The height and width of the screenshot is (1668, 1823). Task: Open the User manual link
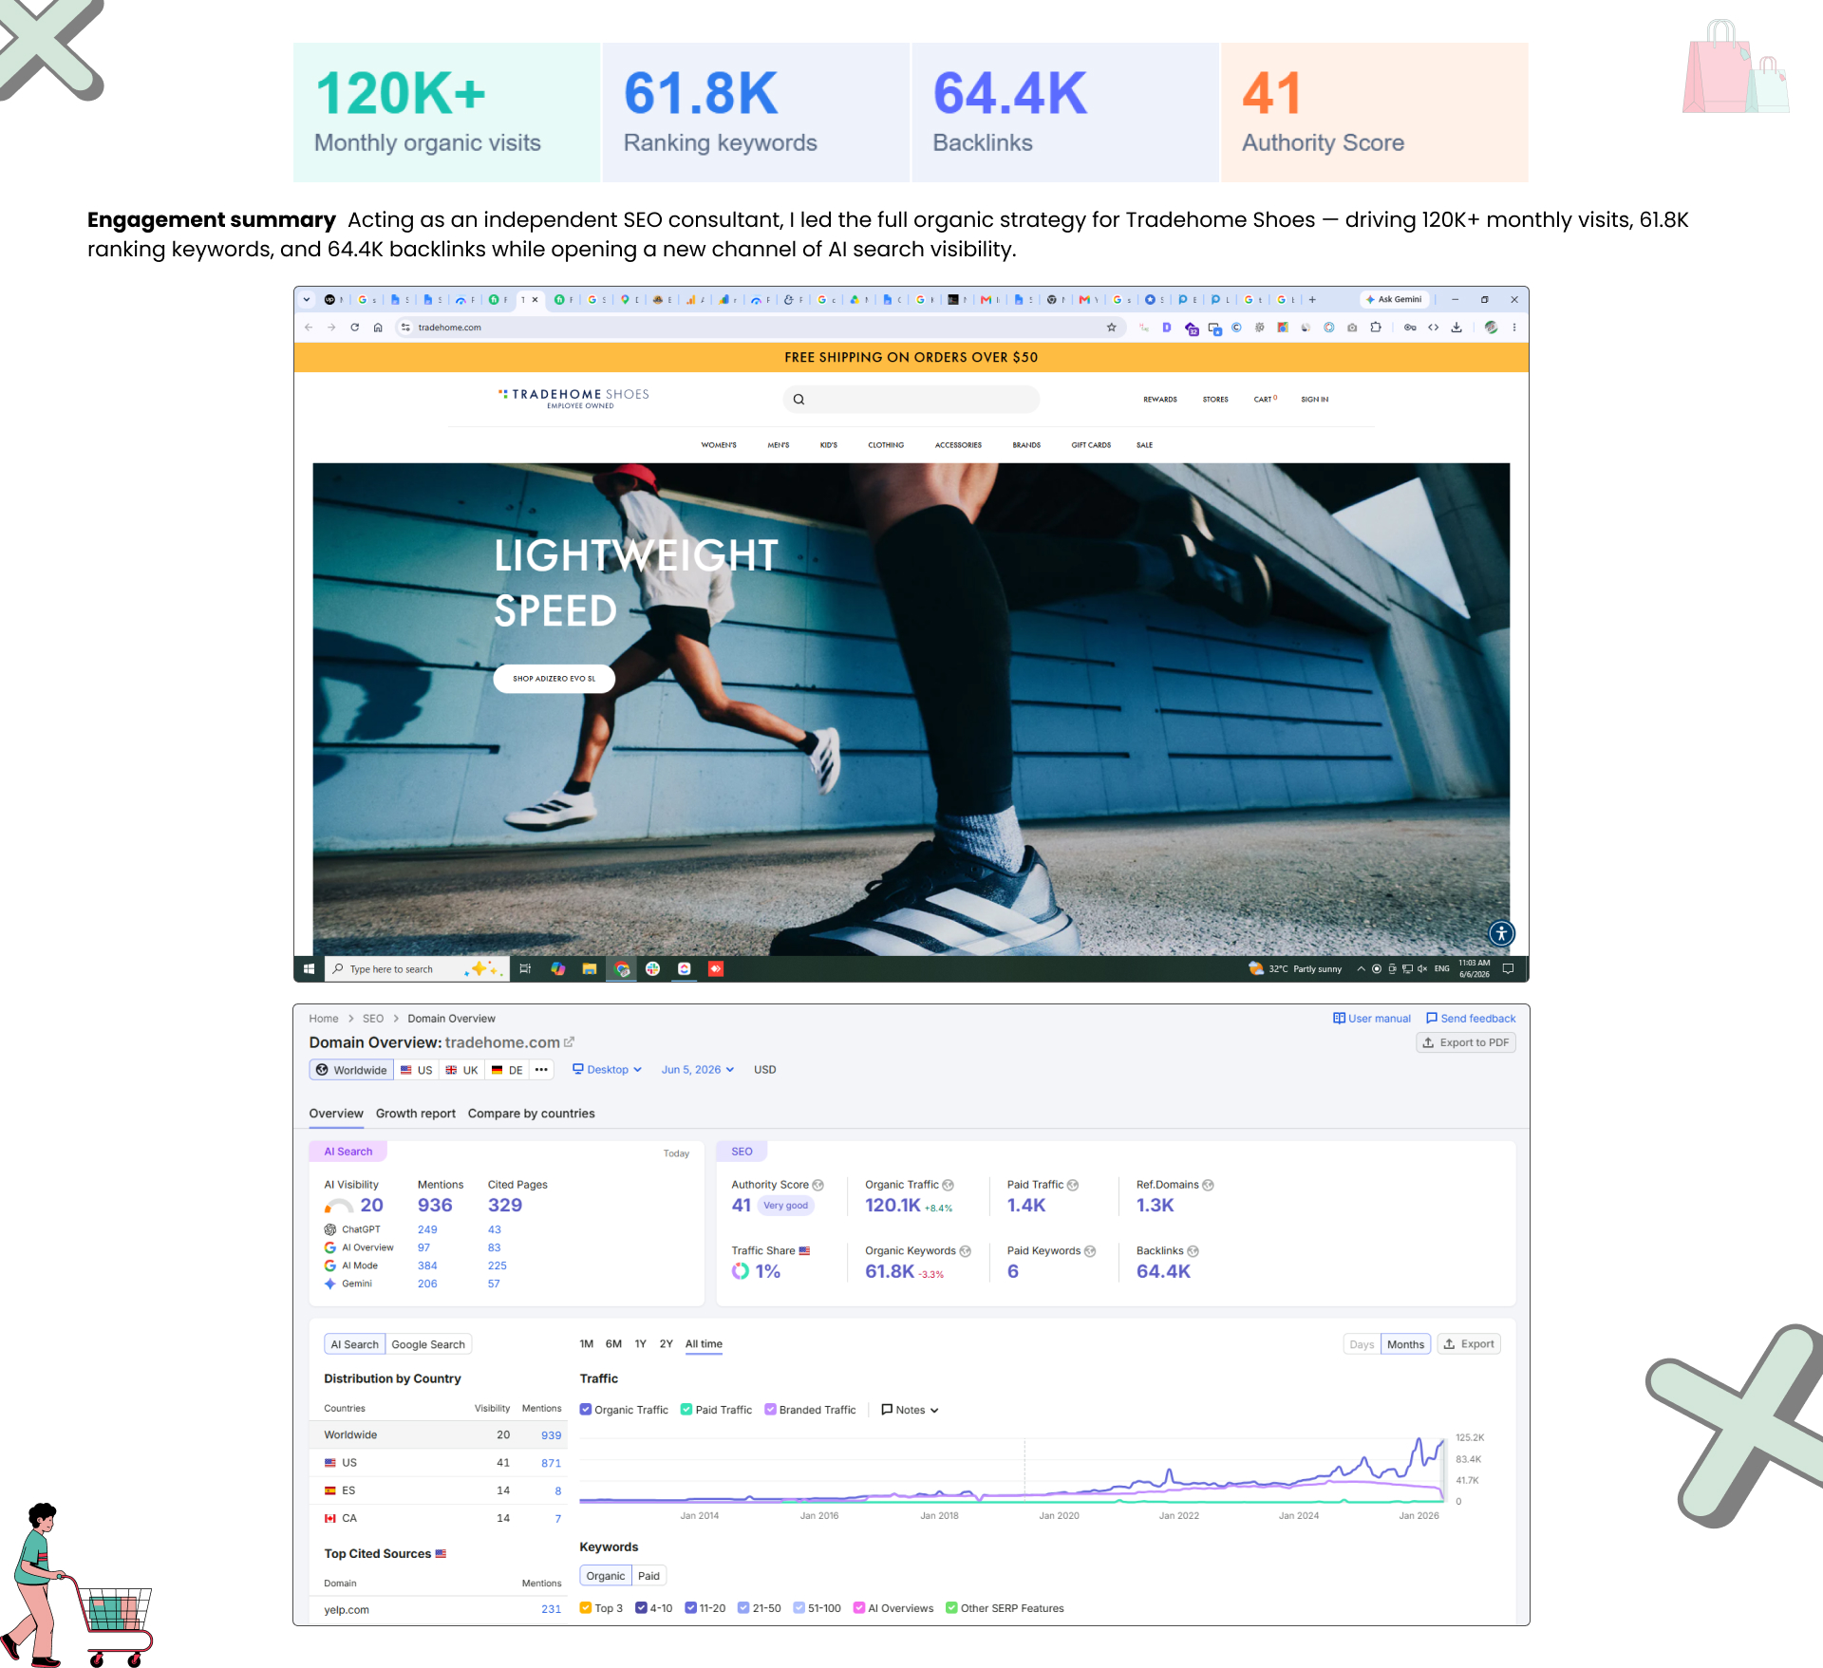(x=1372, y=1019)
